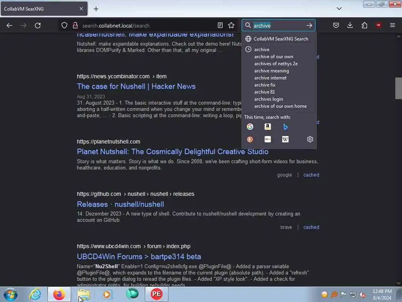Screen dimensions: 402x302
Task: Open the muted volume tray icon
Action: 362,295
